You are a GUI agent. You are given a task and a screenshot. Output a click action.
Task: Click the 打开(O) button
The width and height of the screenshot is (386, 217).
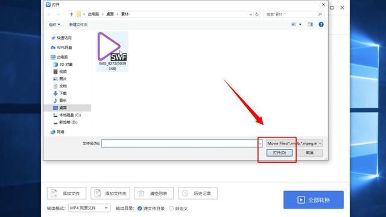click(x=279, y=153)
